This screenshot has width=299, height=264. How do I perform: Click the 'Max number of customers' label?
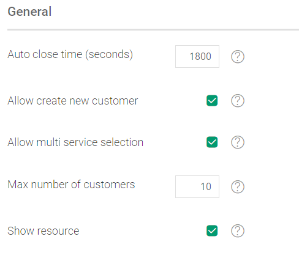(x=71, y=185)
